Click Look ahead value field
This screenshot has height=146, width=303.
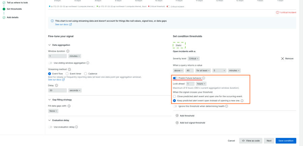pyautogui.click(x=190, y=84)
